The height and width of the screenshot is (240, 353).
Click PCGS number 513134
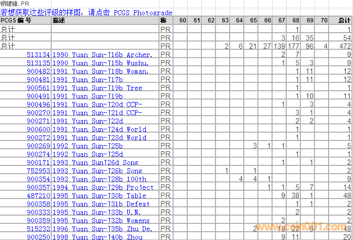click(38, 55)
